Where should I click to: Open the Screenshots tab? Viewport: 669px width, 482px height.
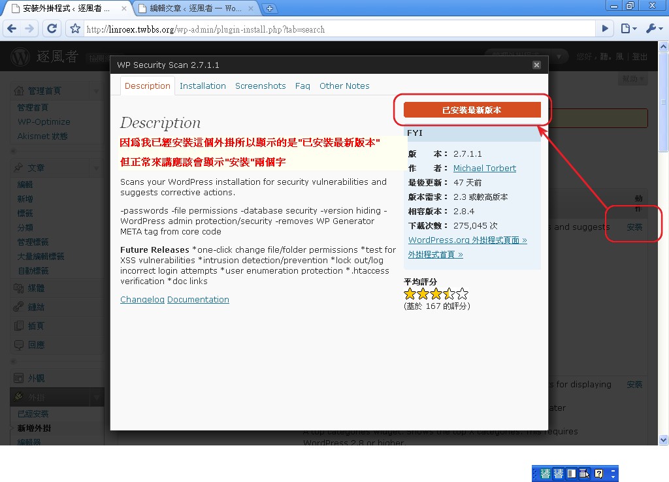[260, 86]
